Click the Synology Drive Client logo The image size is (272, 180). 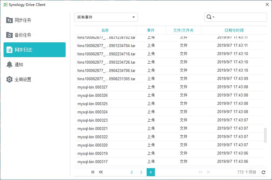(5, 4)
